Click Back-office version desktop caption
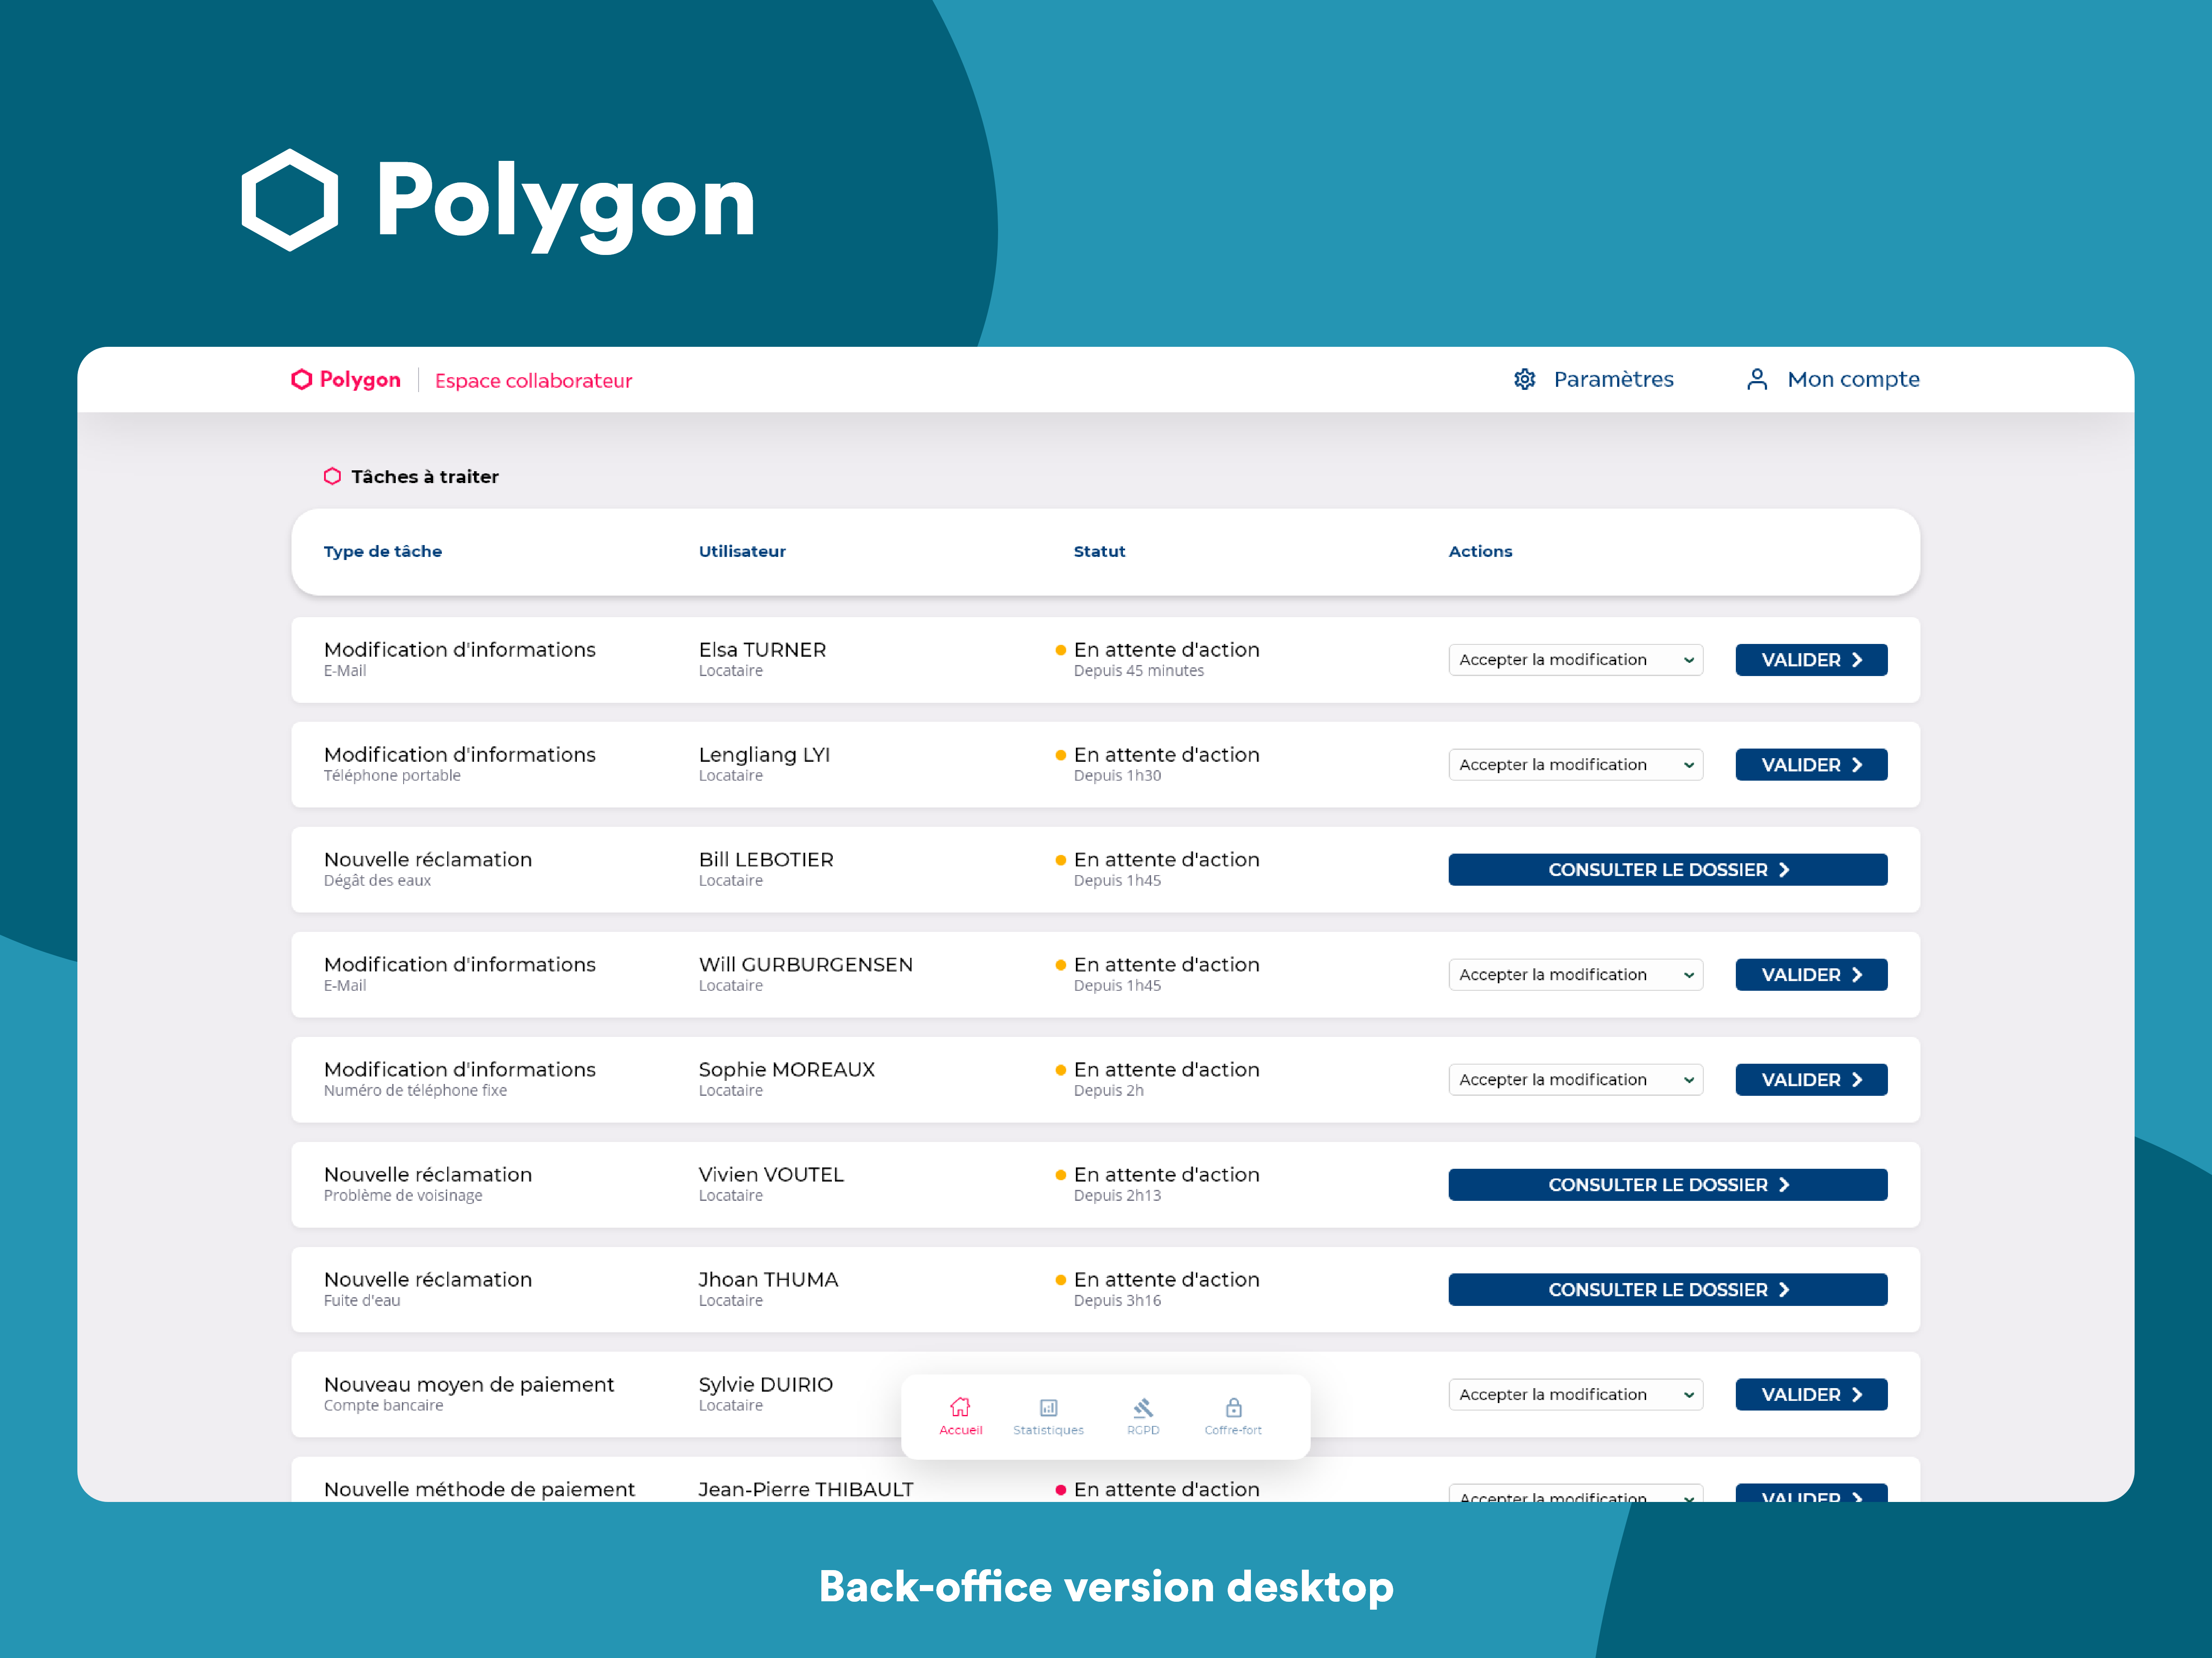 1106,1587
